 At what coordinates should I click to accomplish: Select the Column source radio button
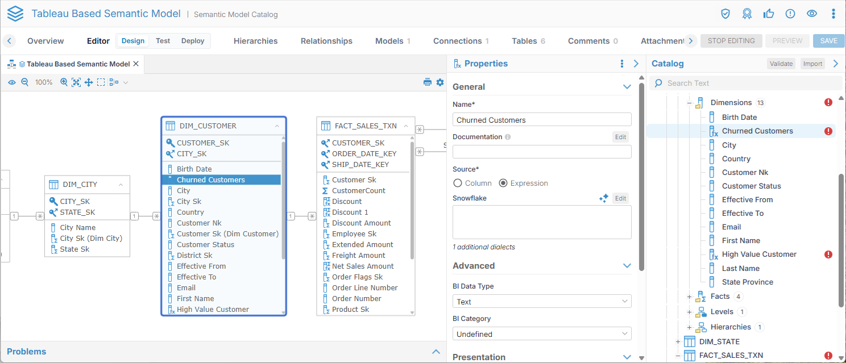tap(458, 183)
